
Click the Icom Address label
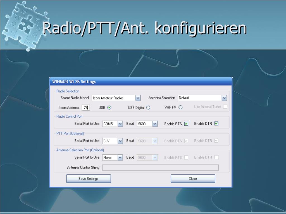69,108
